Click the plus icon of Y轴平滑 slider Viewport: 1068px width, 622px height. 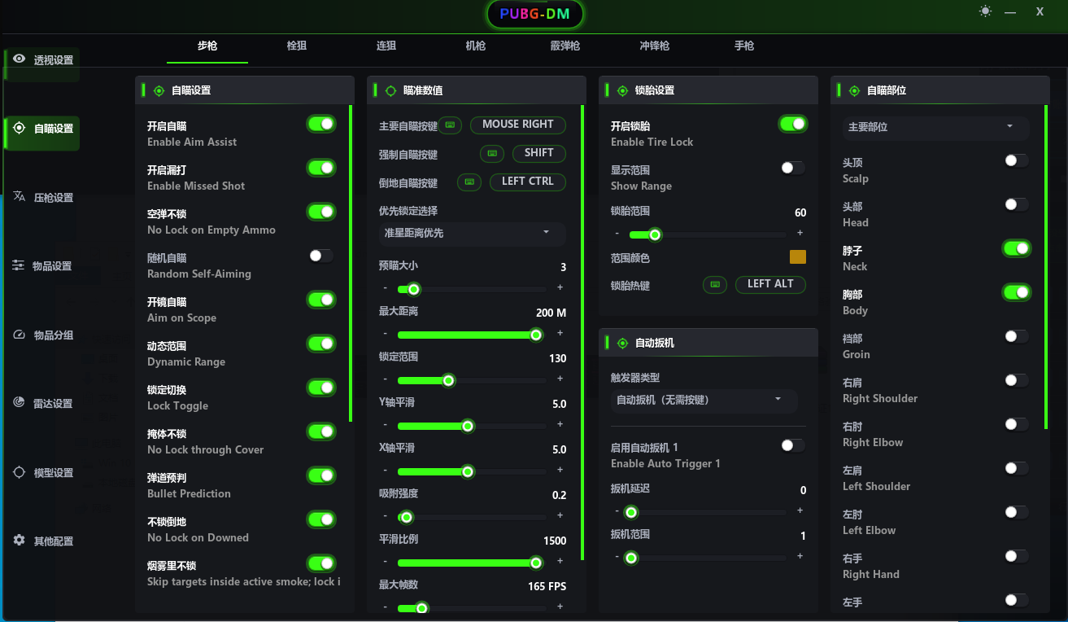[x=560, y=425]
